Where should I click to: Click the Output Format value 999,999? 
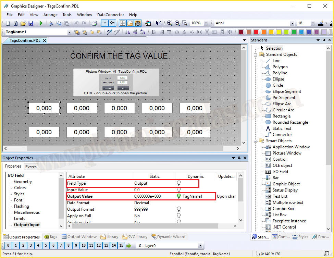pos(141,209)
